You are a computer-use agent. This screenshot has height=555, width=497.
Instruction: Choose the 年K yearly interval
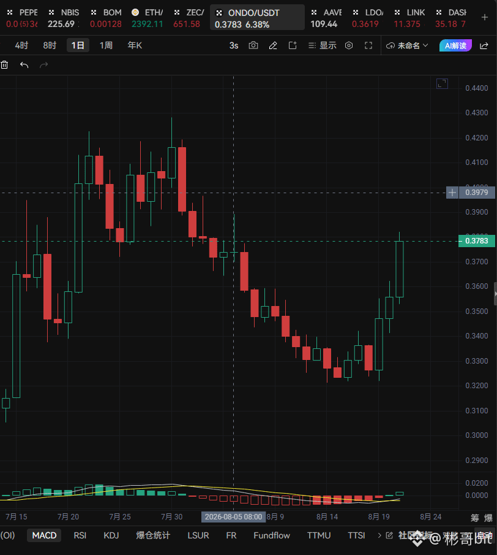pos(135,45)
